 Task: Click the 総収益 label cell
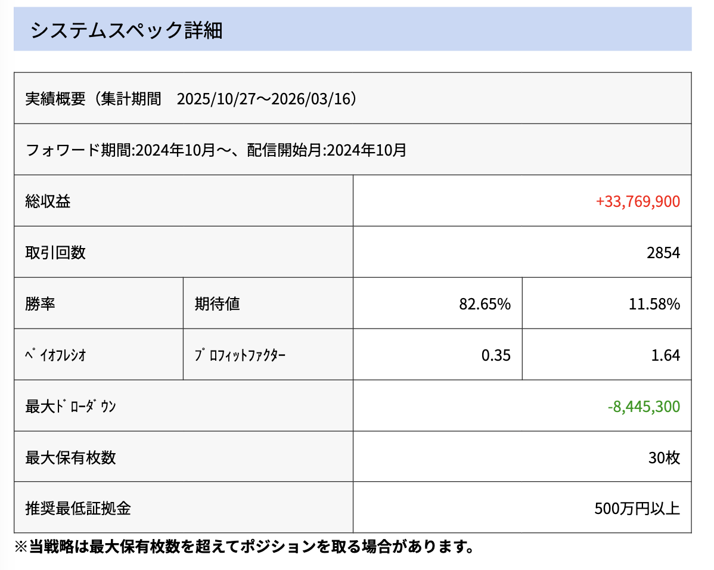tap(48, 202)
